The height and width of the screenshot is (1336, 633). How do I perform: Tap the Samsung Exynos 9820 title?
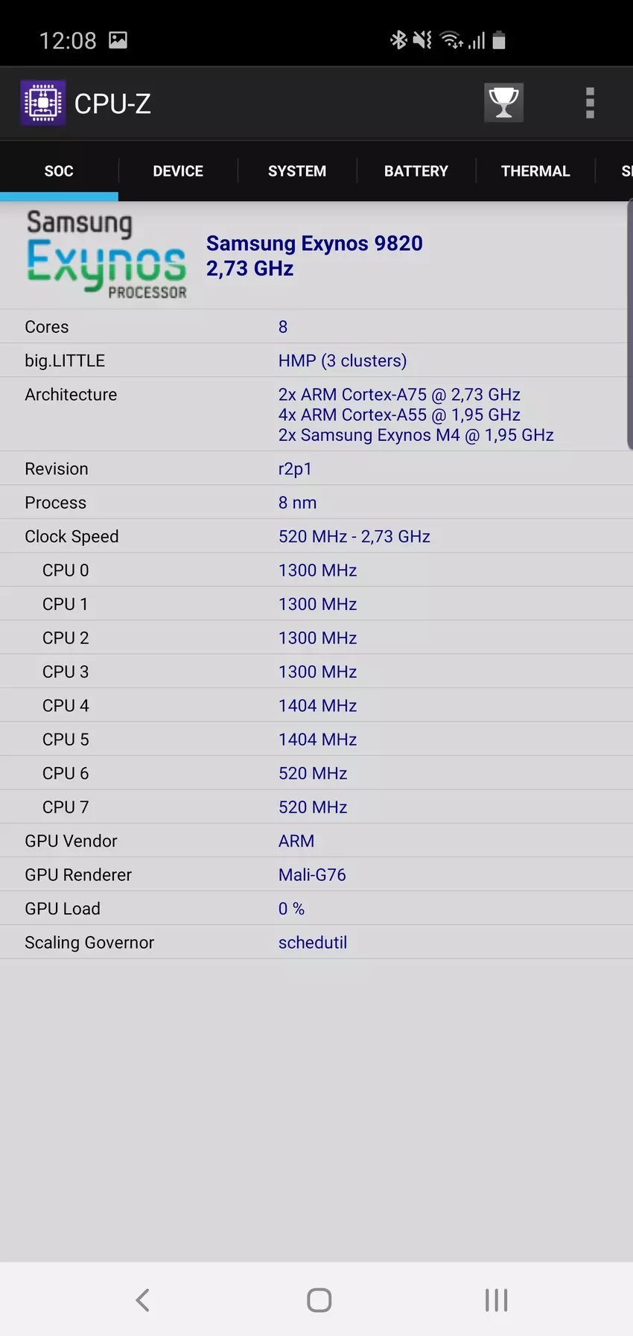point(314,244)
